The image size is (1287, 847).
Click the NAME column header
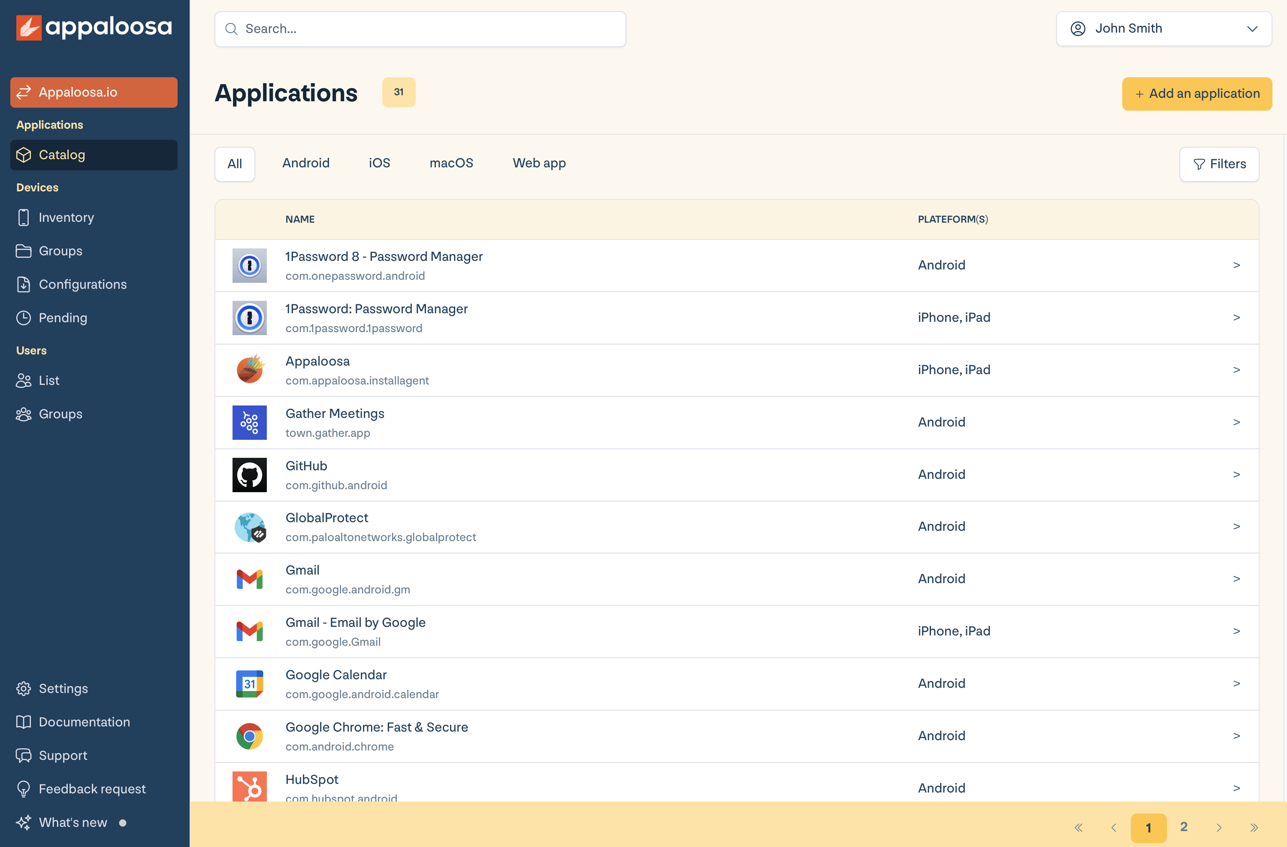click(x=300, y=220)
